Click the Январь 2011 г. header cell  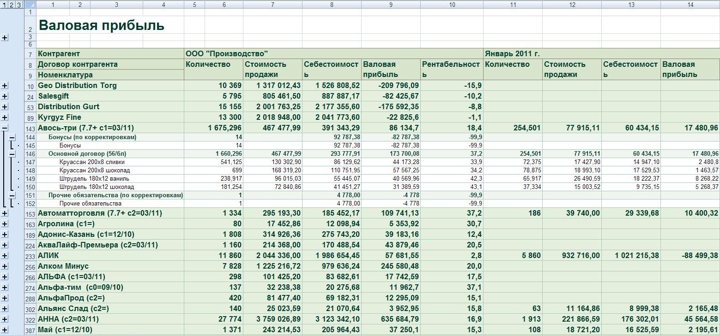pos(513,54)
